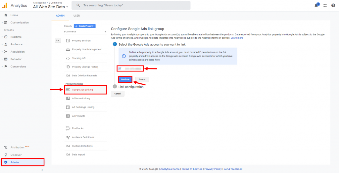339x173 pixels.
Task: Expand the Acquisition reports arrow
Action: (2, 52)
